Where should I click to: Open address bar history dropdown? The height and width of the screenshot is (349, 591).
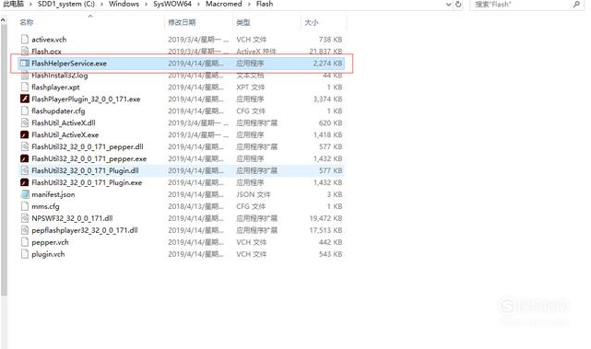[448, 4]
